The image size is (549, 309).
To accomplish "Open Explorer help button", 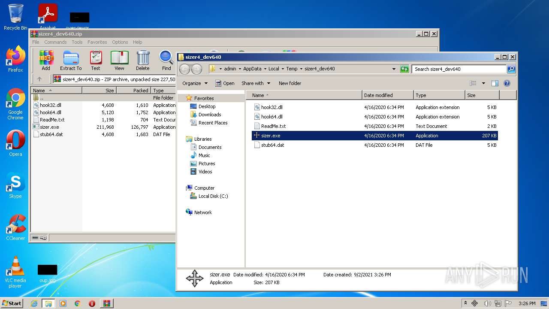I will (507, 83).
